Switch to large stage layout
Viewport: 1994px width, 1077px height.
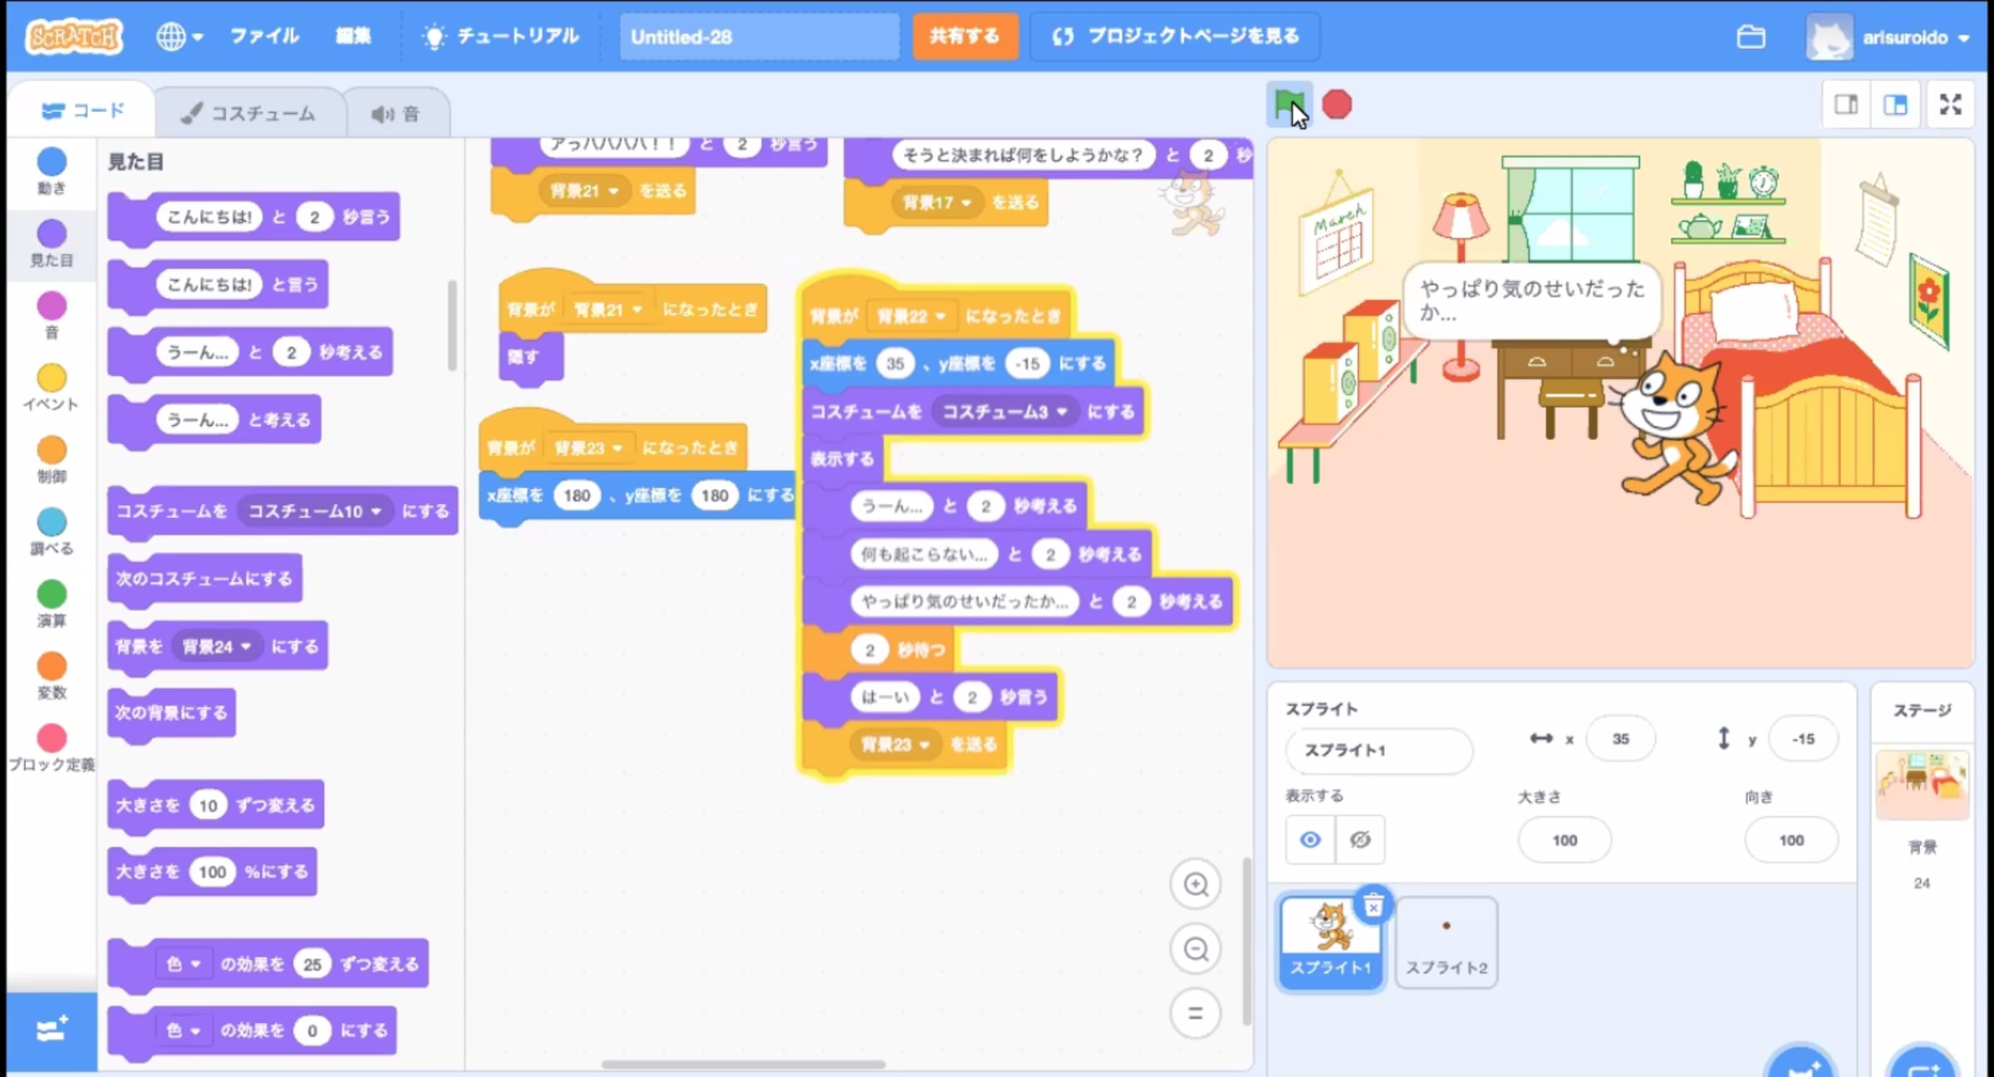[x=1895, y=105]
